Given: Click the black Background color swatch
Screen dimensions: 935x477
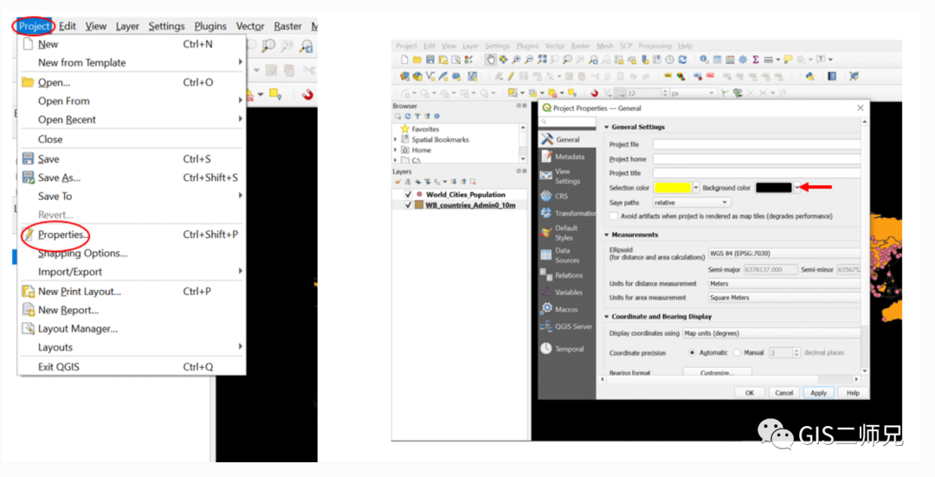Looking at the screenshot, I should tap(774, 188).
